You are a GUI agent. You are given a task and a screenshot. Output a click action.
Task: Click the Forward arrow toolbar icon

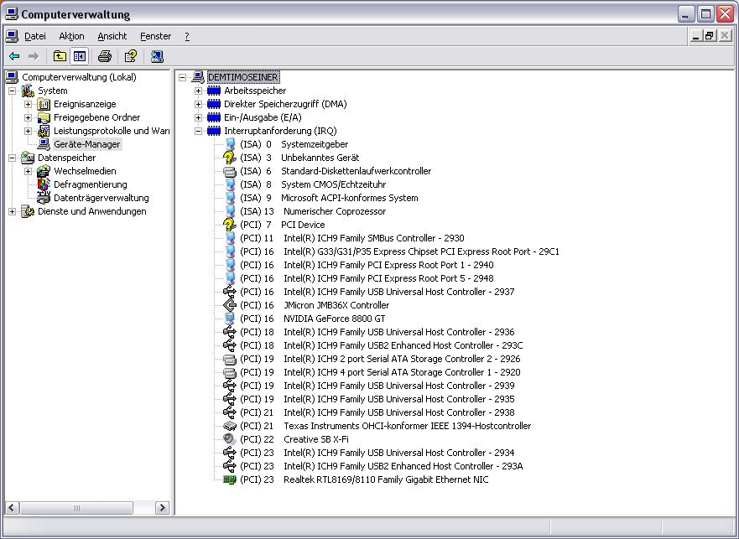(x=33, y=56)
